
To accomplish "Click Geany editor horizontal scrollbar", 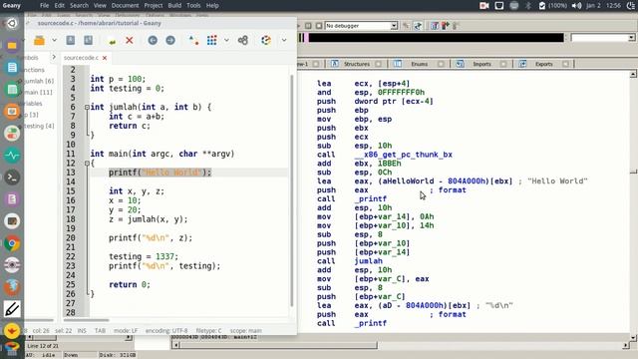I will 87,320.
